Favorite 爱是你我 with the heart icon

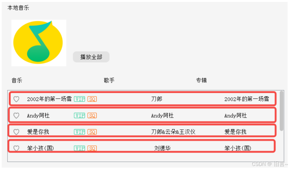(x=16, y=132)
